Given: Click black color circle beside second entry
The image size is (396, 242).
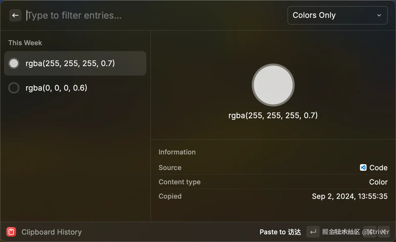Looking at the screenshot, I should click(x=14, y=88).
